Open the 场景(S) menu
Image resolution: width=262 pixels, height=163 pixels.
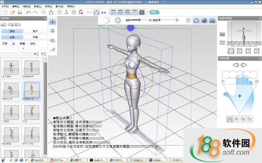[x=48, y=7]
